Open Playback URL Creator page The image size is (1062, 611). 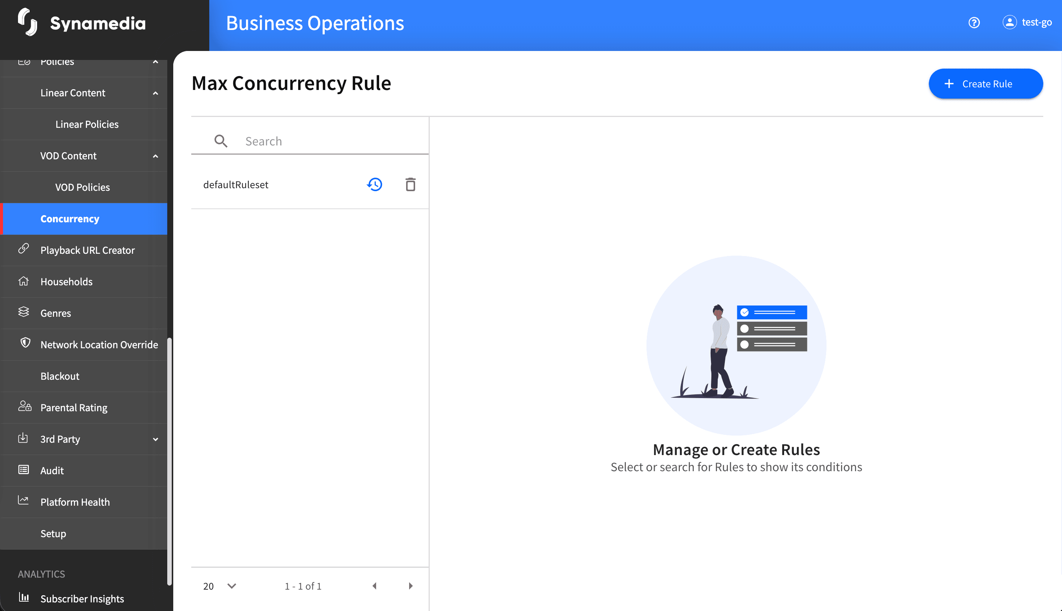click(84, 250)
